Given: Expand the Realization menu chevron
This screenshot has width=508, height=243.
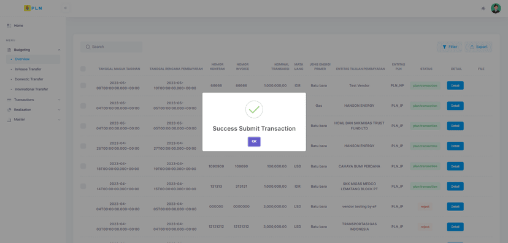Looking at the screenshot, I should (59, 110).
